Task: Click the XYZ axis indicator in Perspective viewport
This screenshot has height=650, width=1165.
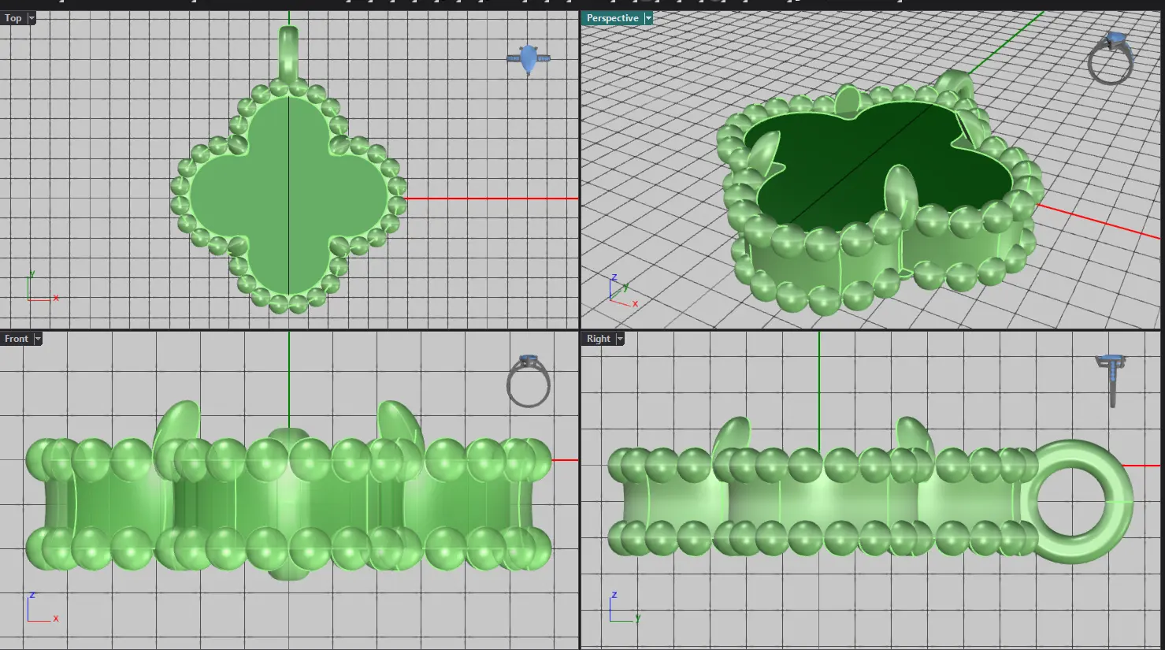Action: (621, 292)
